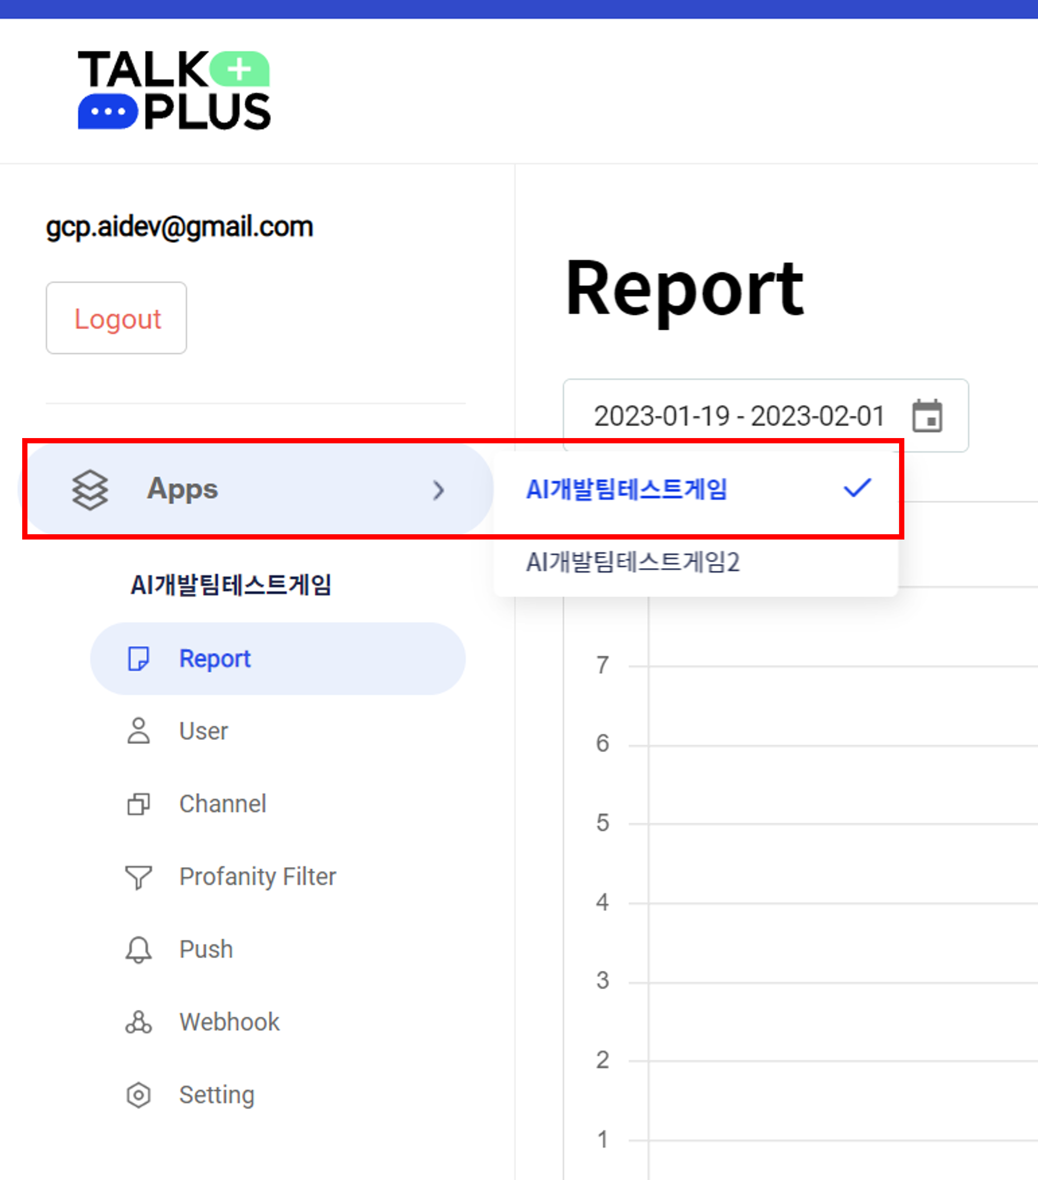
Task: Click the Profanity Filter funnel icon
Action: 138,878
